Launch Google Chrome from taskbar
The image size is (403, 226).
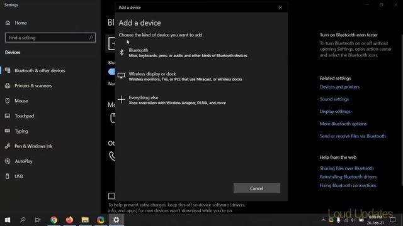[x=54, y=220]
